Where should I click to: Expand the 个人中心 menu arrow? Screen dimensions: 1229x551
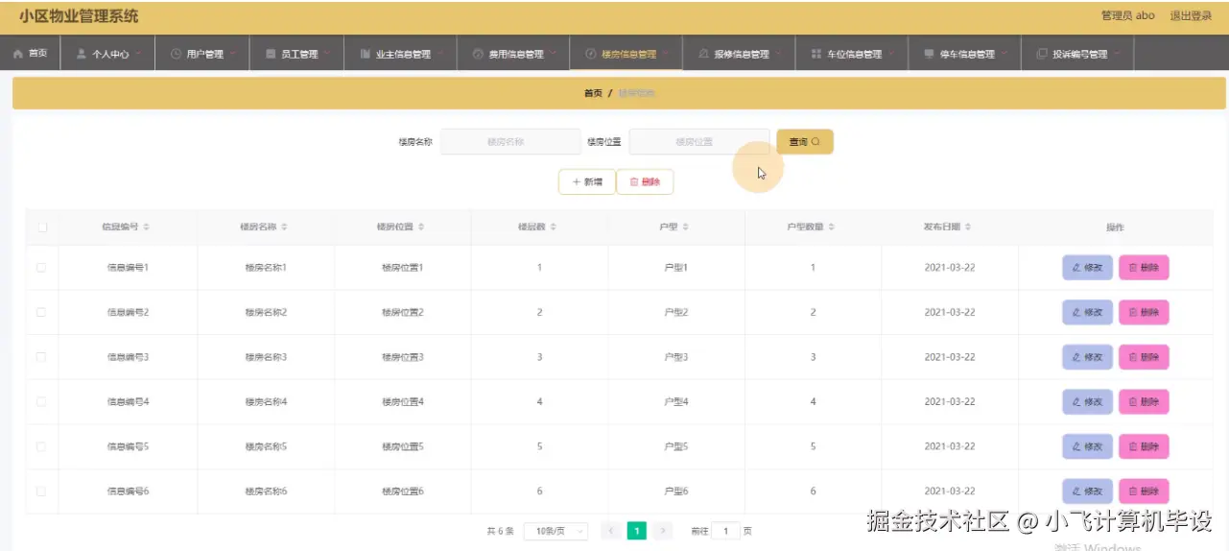click(x=139, y=54)
